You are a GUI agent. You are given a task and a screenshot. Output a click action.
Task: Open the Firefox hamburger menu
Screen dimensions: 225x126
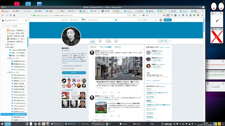tap(202, 15)
